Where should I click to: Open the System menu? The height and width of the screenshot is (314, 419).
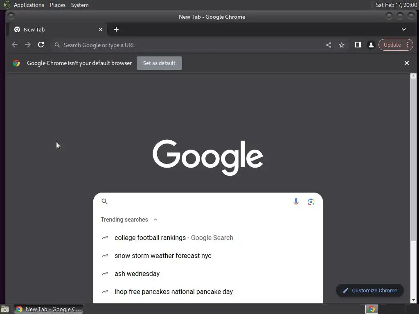tap(80, 5)
